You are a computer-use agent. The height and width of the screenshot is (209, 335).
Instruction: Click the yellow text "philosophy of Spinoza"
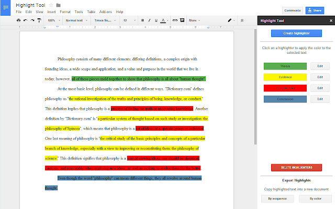pos(62,129)
